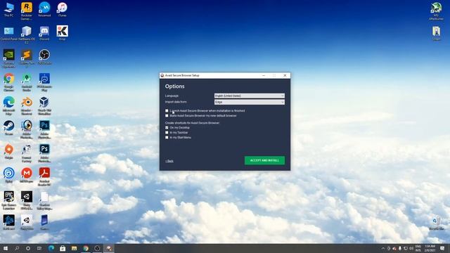Screen dimensions: 450x253
Task: Select the GeForce Experience desktop icon
Action: pyautogui.click(x=9, y=58)
